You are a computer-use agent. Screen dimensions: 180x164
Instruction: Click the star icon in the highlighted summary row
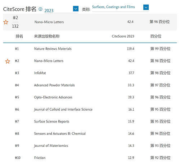6,22
